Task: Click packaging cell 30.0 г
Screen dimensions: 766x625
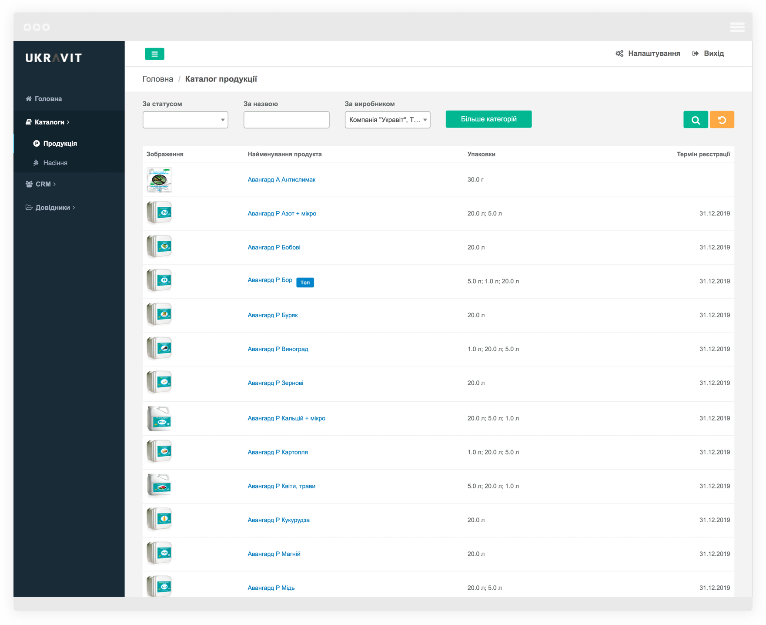Action: [x=475, y=180]
